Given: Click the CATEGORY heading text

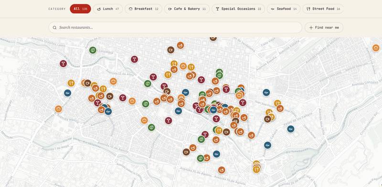Looking at the screenshot, I should (57, 9).
